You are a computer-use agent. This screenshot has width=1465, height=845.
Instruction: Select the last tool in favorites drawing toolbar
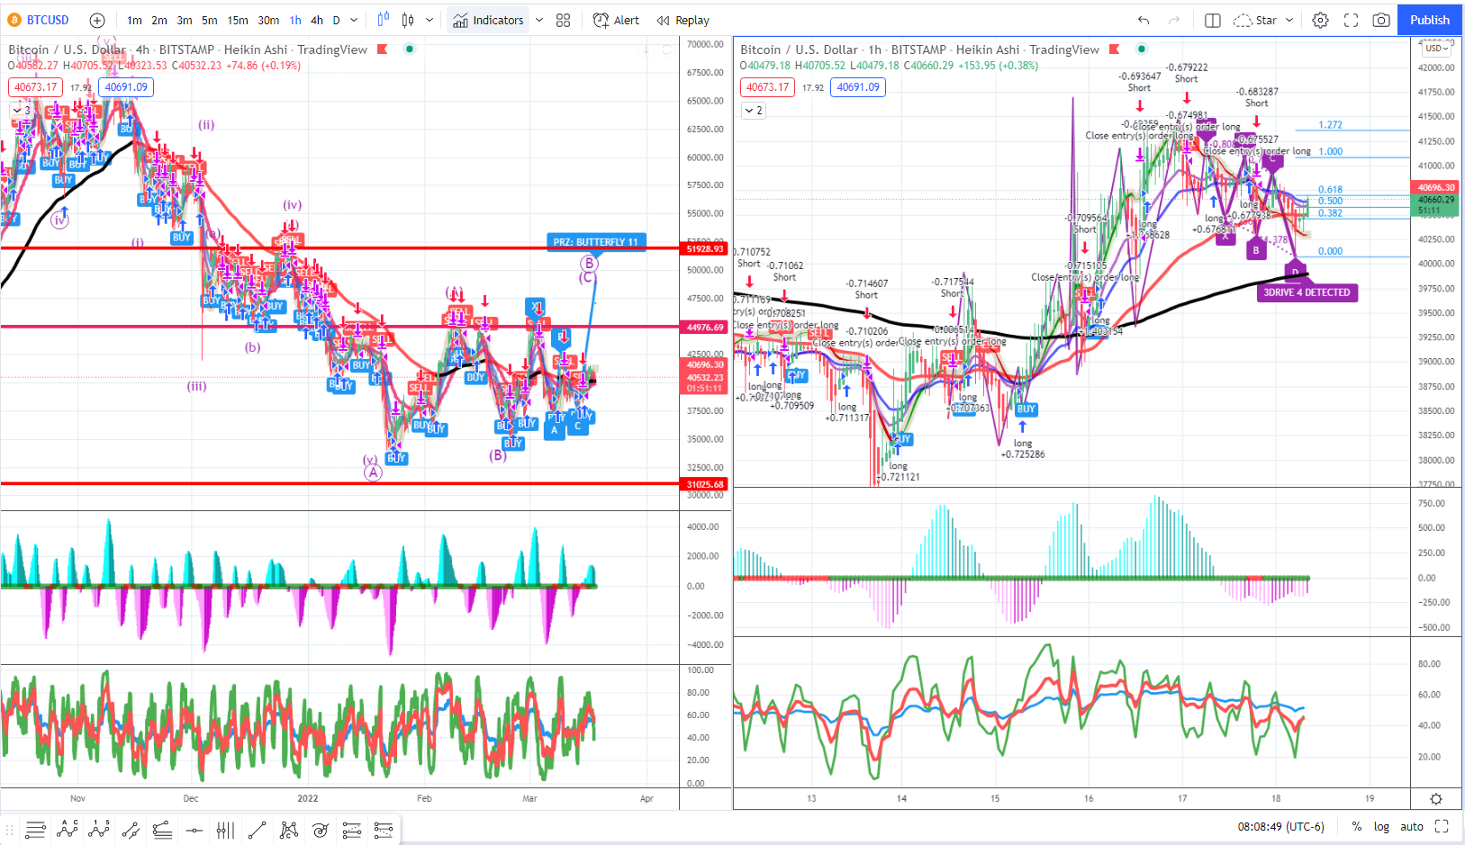click(x=383, y=830)
